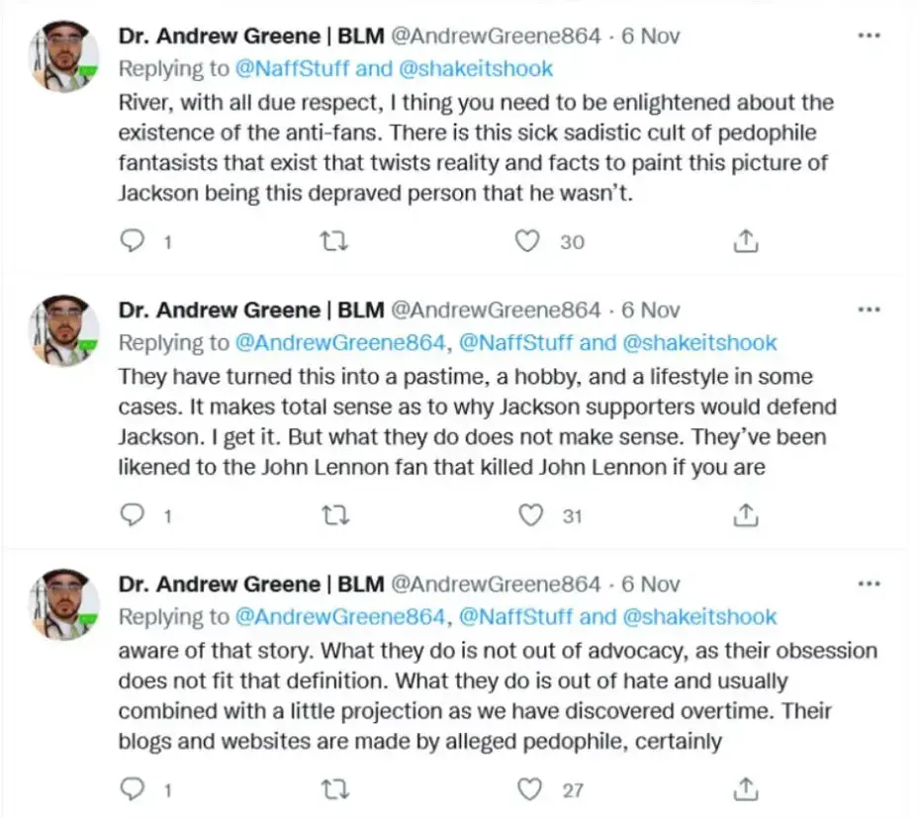
Task: Retweet the first tweet in the thread
Action: click(336, 240)
